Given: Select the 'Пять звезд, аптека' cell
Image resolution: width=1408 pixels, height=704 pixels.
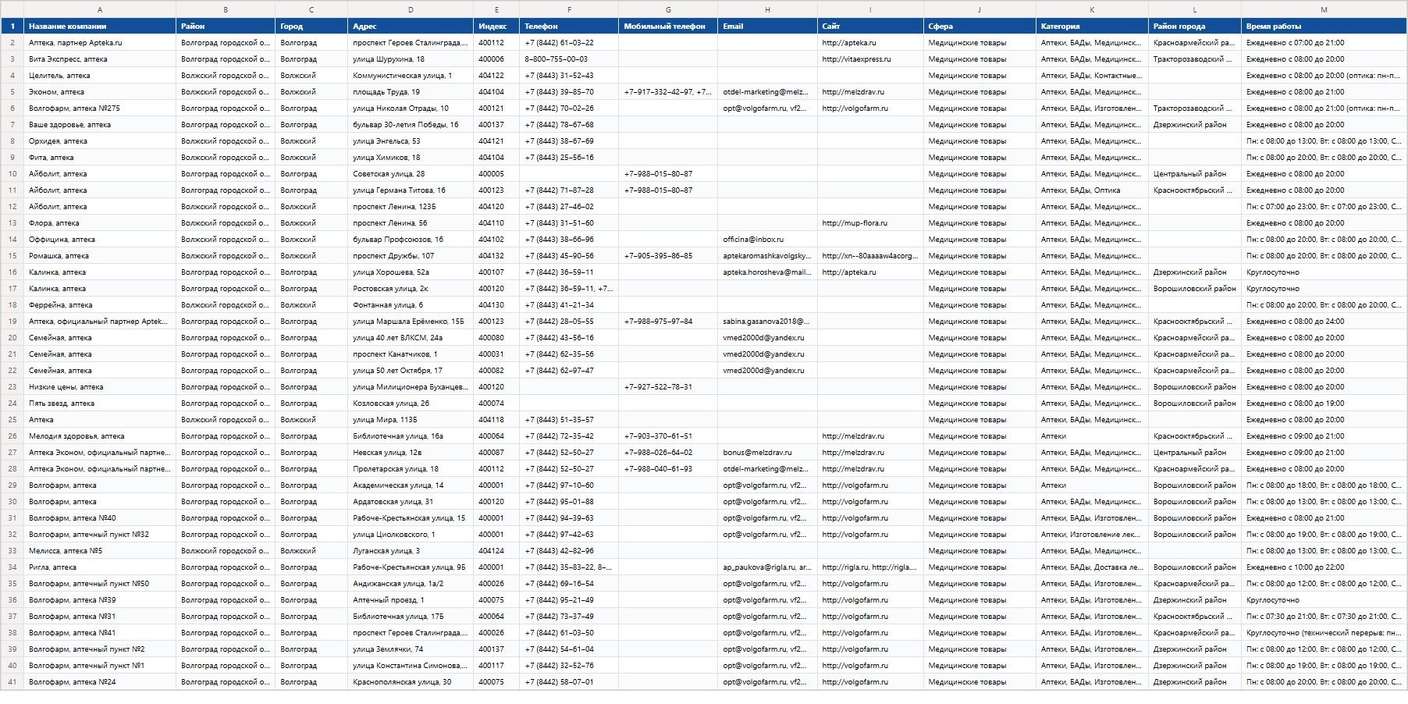Looking at the screenshot, I should tap(100, 404).
